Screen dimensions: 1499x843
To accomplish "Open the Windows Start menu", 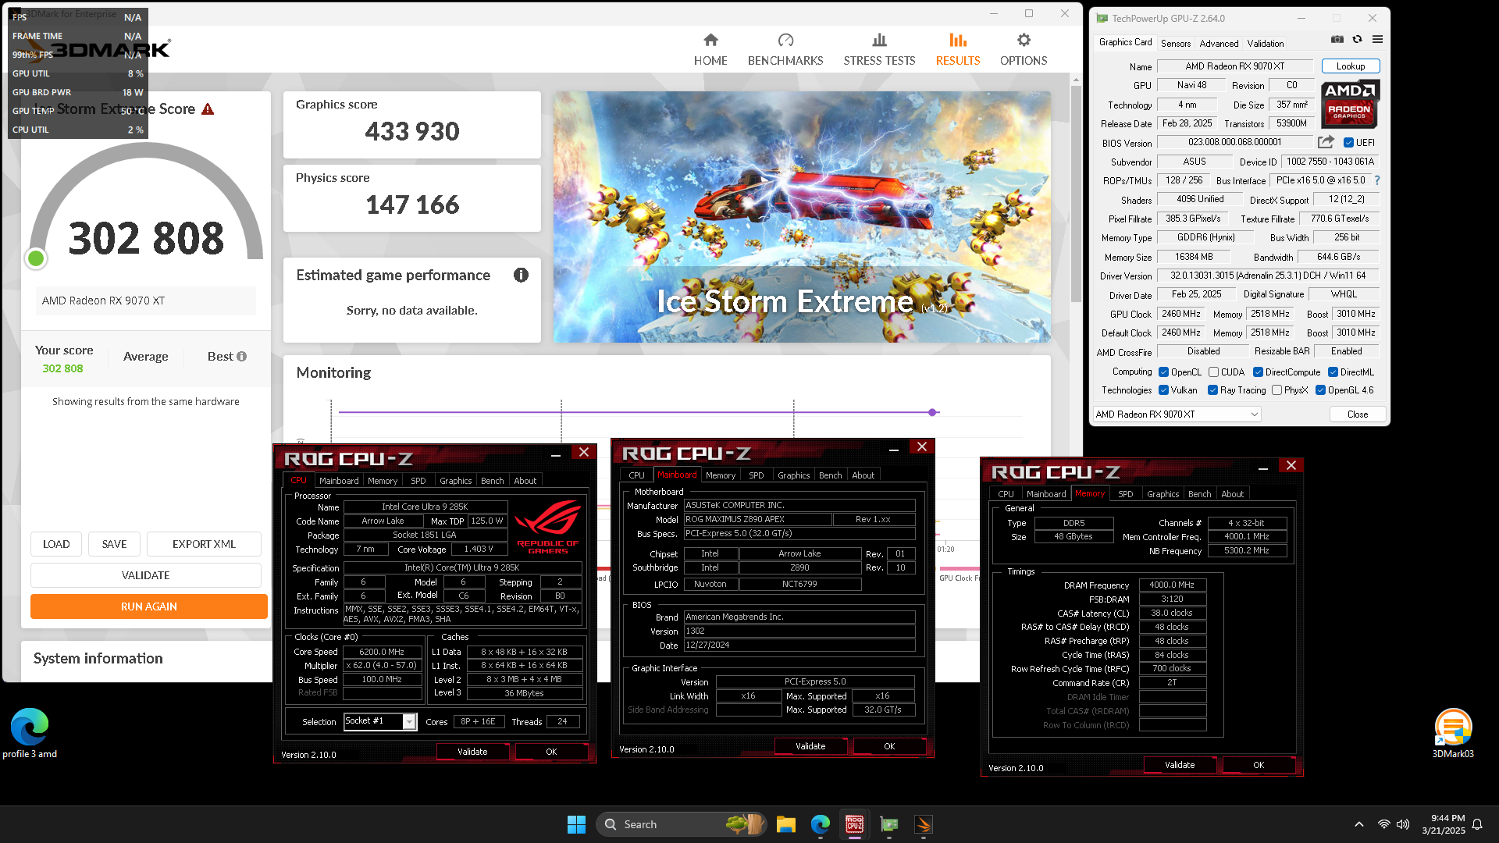I will click(576, 824).
